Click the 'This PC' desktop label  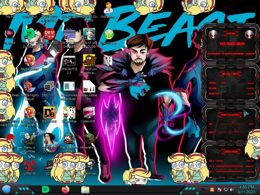10,17
